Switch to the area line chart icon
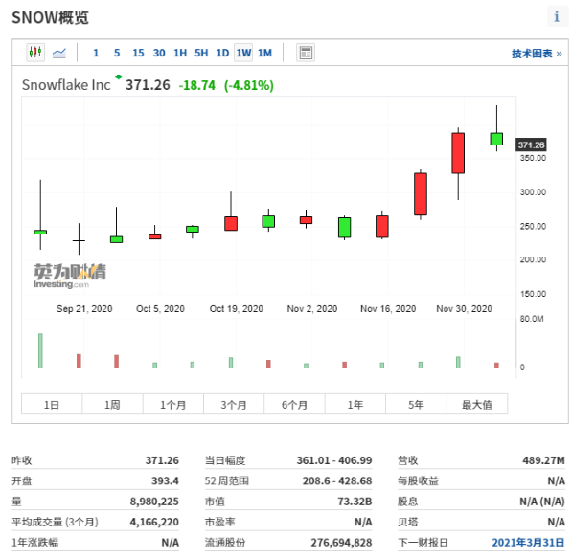This screenshot has width=572, height=558. (59, 53)
